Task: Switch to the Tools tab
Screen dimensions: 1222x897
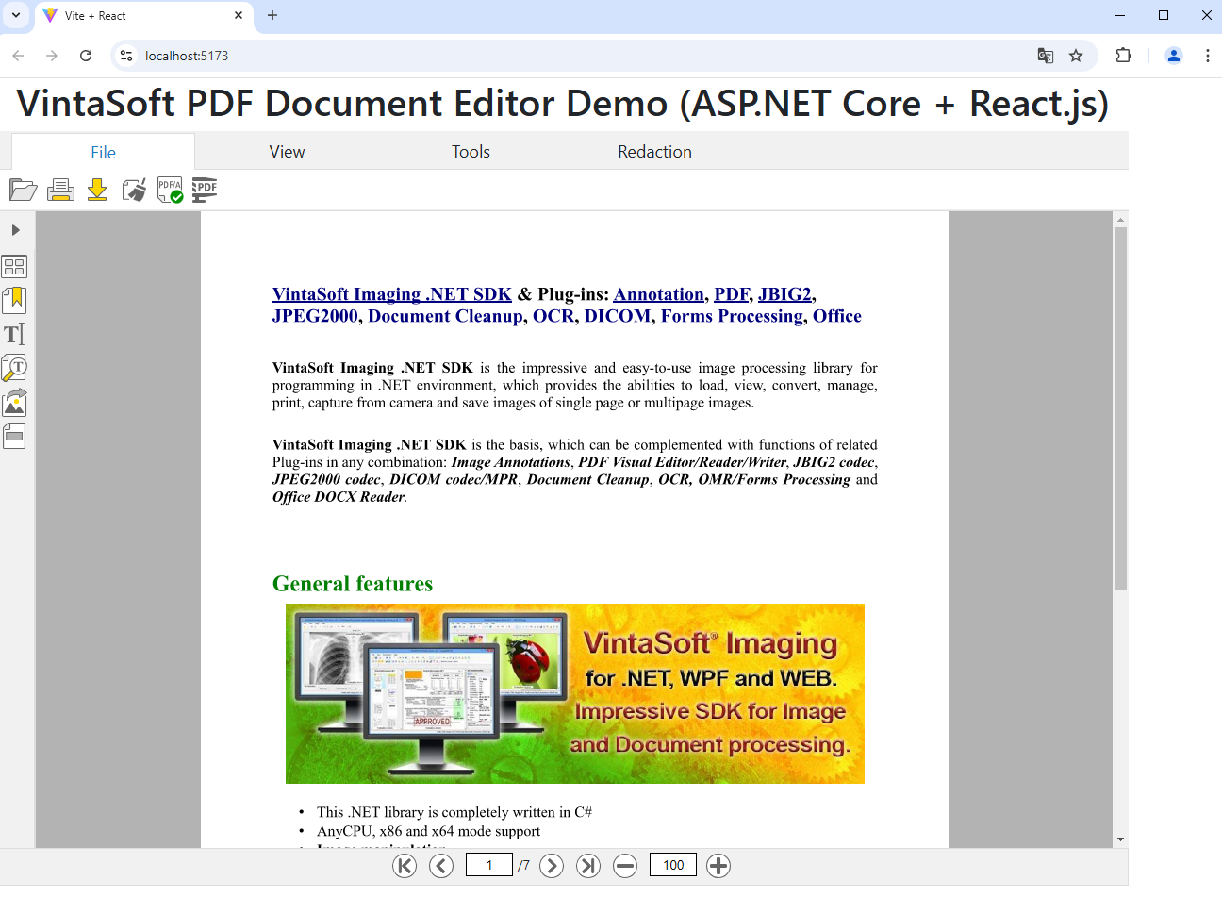Action: (471, 152)
